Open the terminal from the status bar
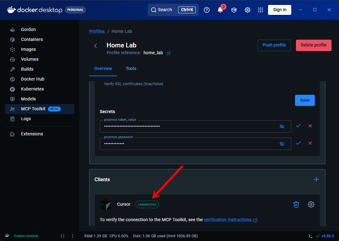This screenshot has width=339, height=241. pos(310,236)
